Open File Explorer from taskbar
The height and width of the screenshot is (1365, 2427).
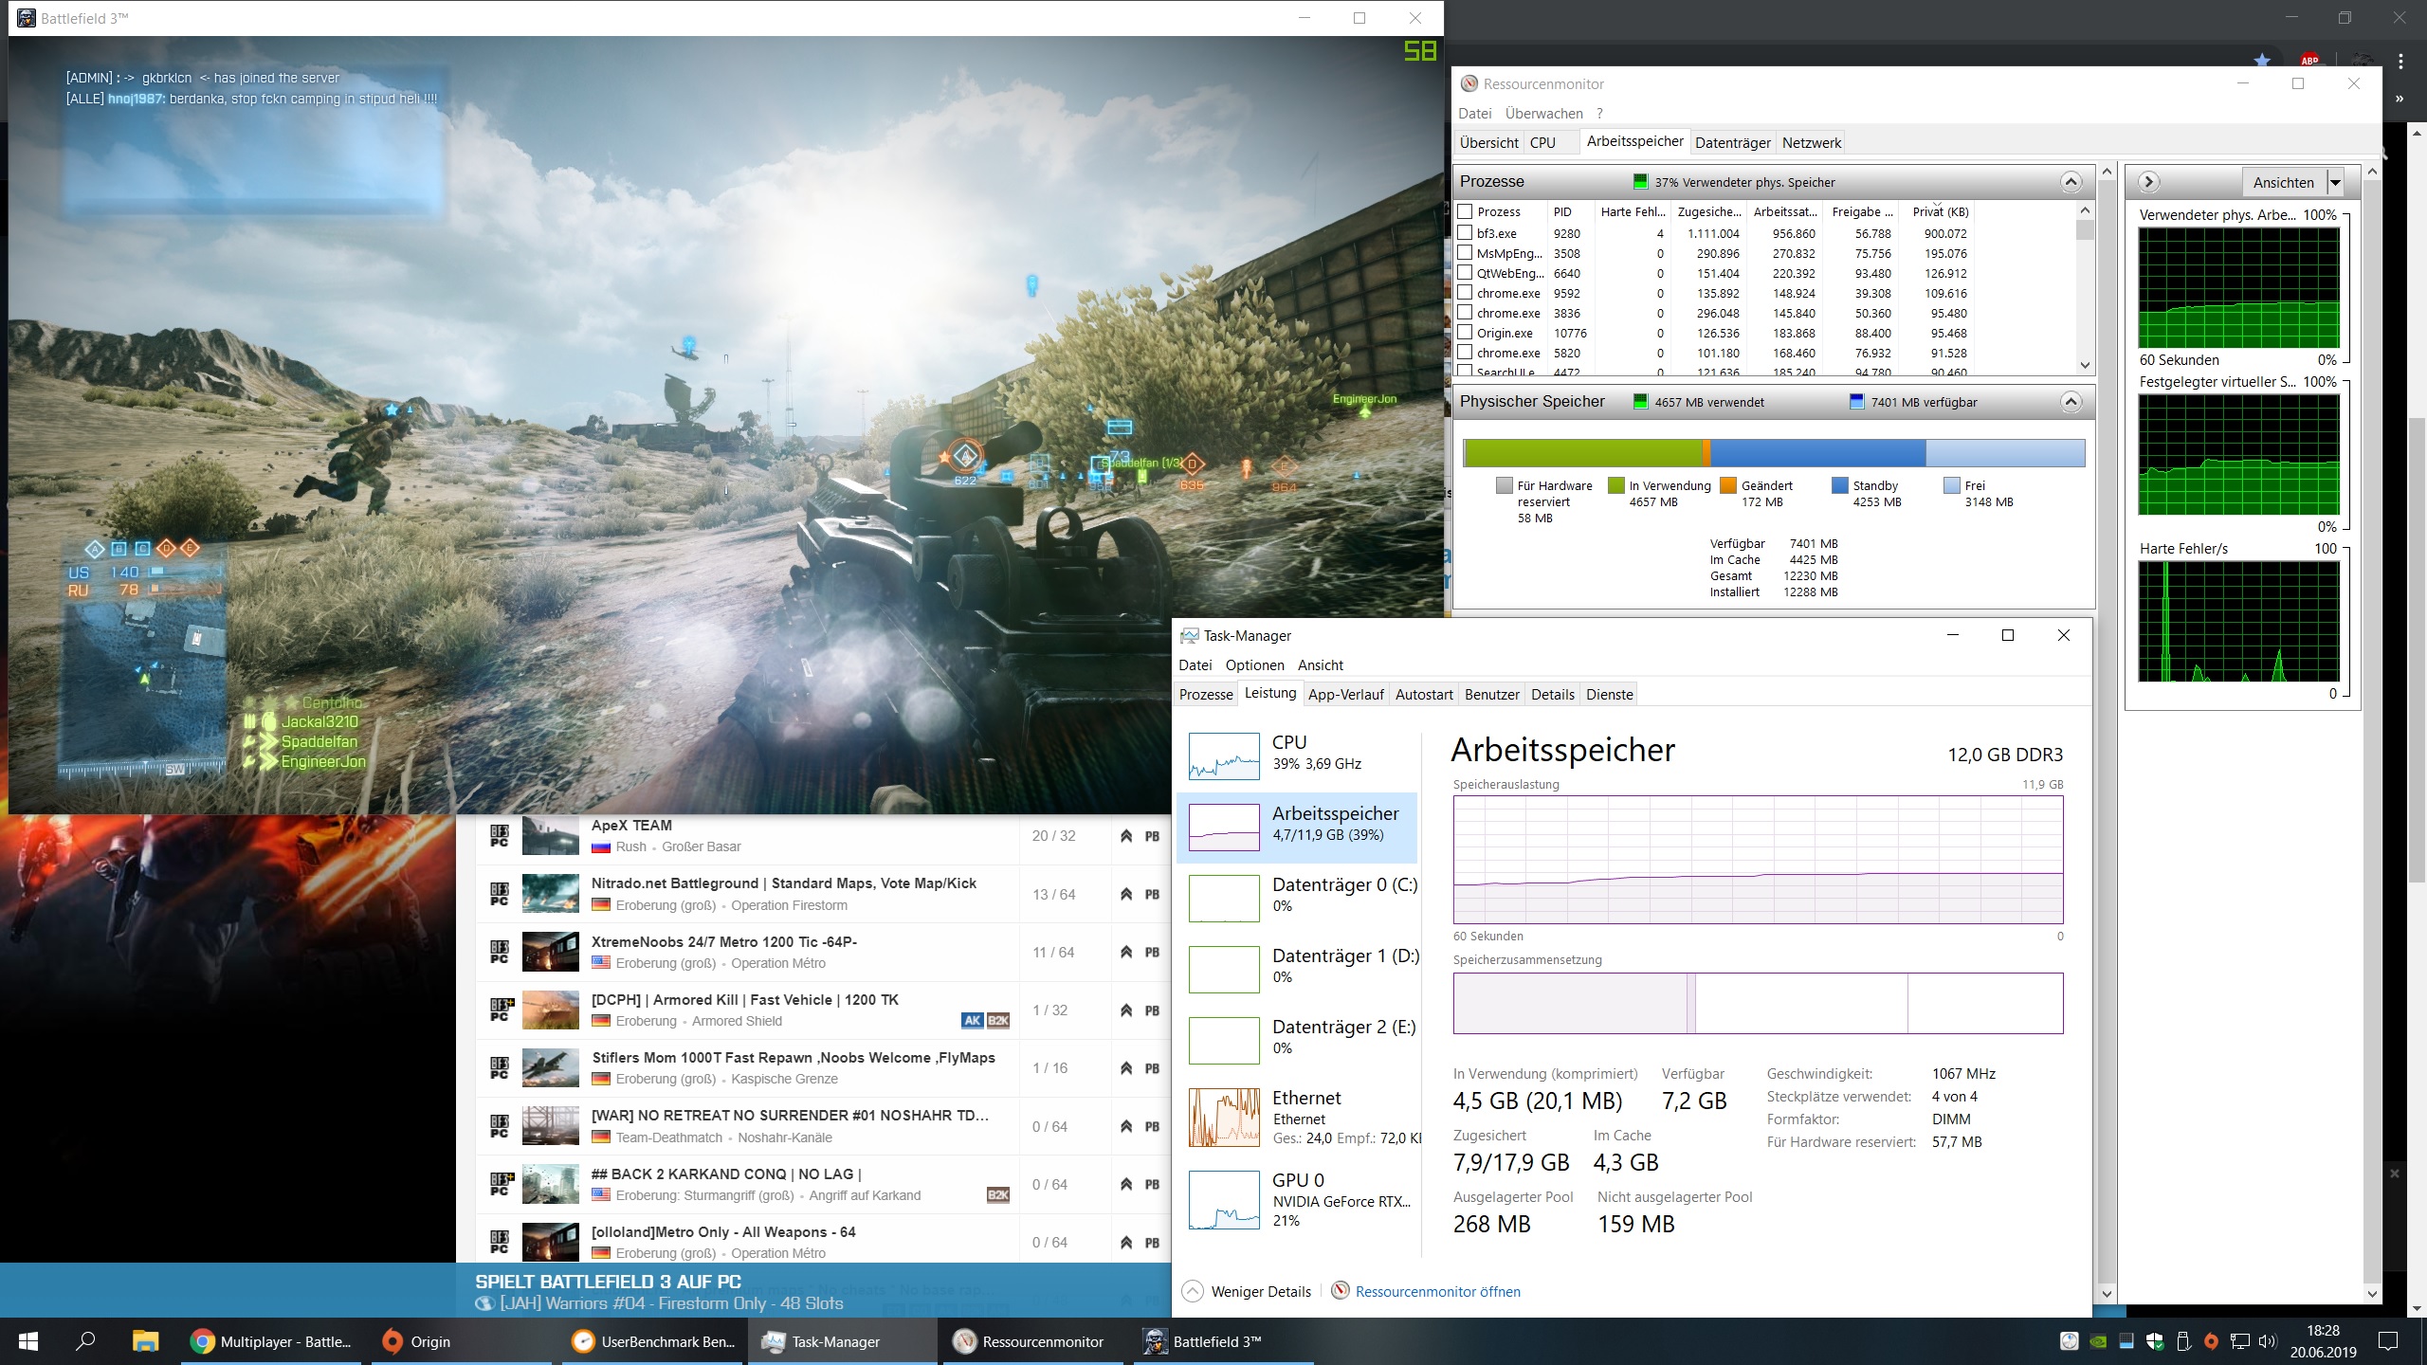[x=144, y=1341]
